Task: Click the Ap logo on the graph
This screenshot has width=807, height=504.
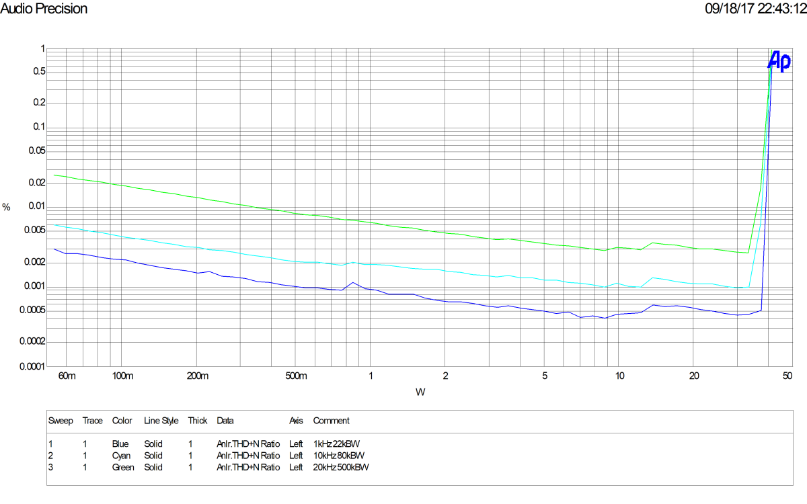Action: coord(779,60)
